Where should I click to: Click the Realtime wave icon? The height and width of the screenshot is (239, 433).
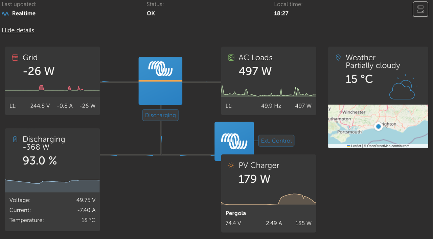coord(5,14)
